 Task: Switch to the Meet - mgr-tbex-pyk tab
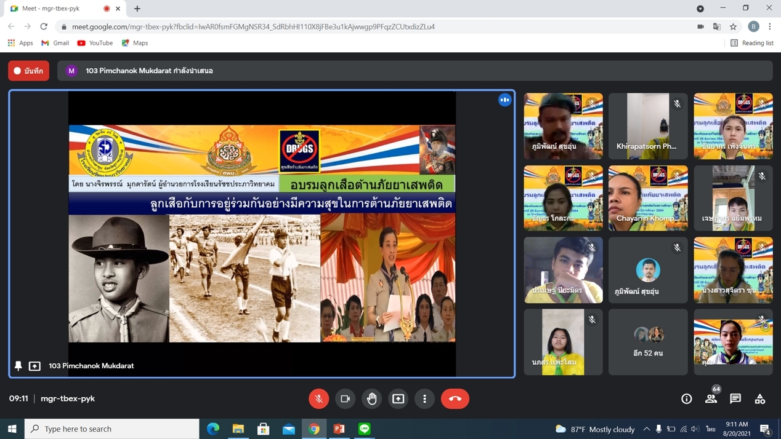point(59,9)
